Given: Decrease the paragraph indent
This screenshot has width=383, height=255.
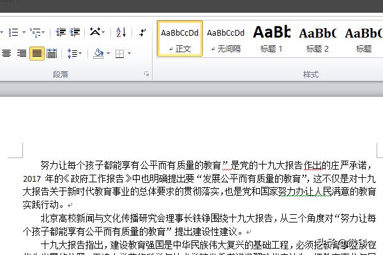Looking at the screenshot, I should pyautogui.click(x=61, y=31).
